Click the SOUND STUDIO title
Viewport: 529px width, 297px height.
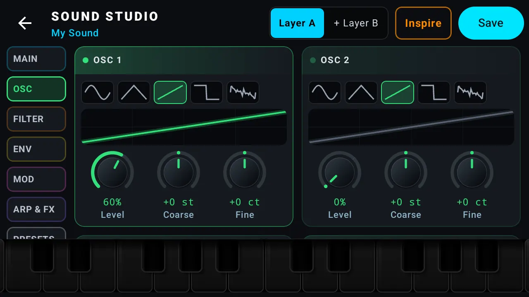point(105,16)
